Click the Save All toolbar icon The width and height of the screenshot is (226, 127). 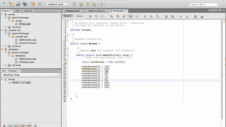point(25,4)
